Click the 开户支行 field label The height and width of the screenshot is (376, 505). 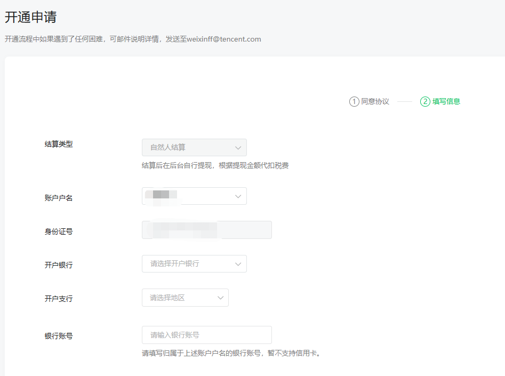pos(59,299)
